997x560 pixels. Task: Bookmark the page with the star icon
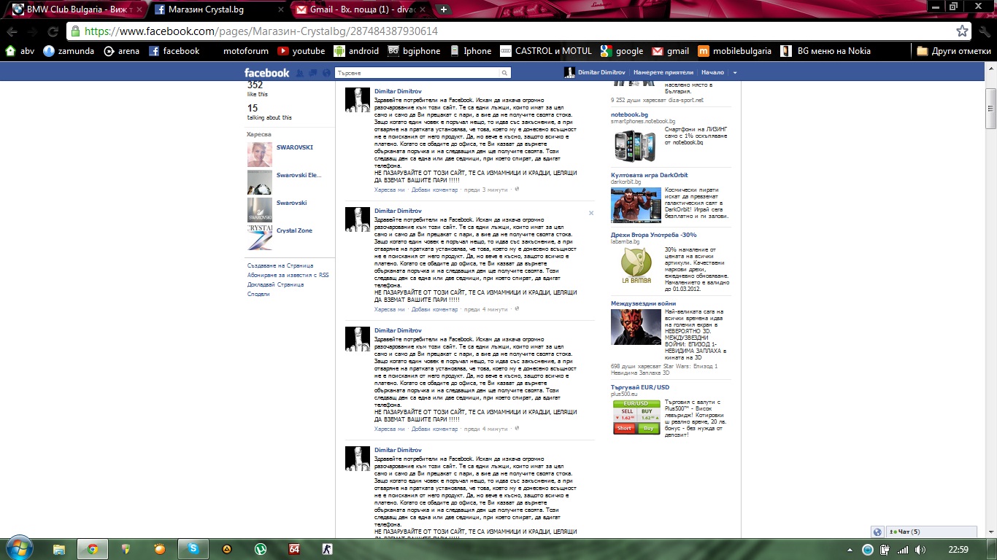click(x=963, y=31)
